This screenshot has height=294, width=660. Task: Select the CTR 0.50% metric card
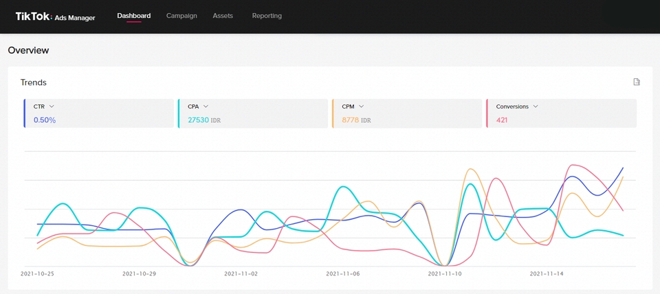click(98, 113)
